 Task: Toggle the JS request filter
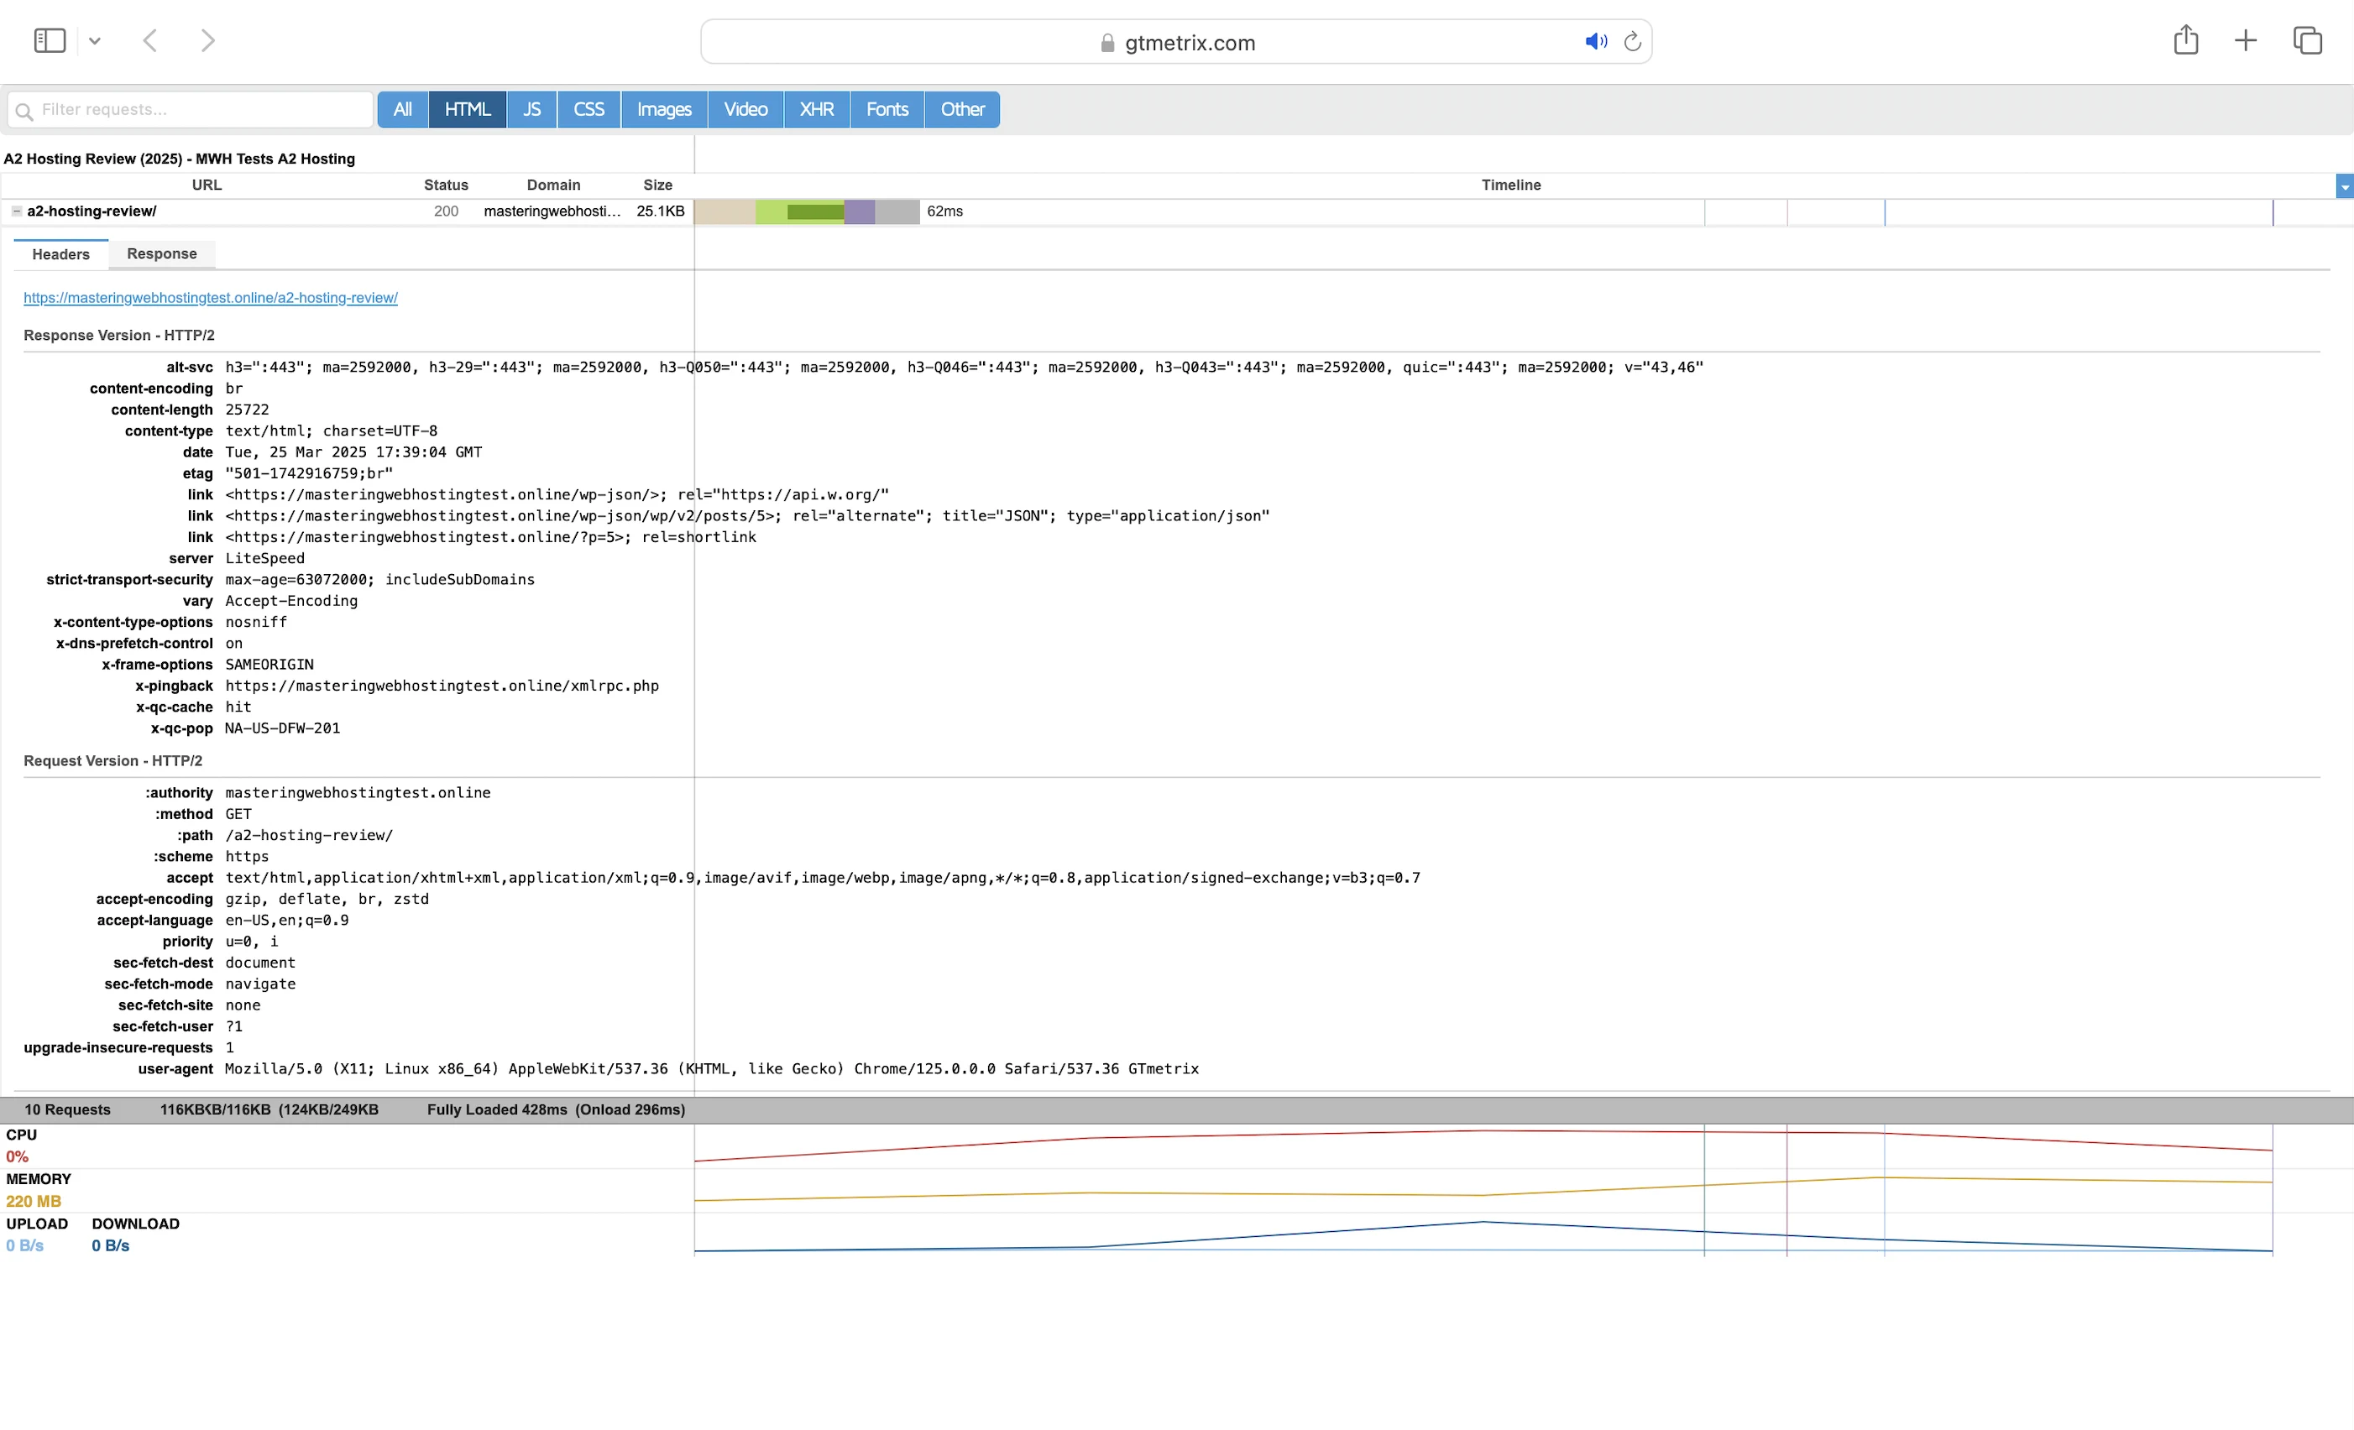[x=531, y=110]
